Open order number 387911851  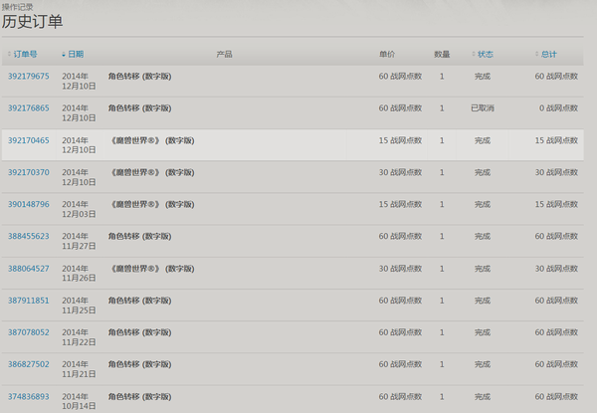pyautogui.click(x=29, y=301)
